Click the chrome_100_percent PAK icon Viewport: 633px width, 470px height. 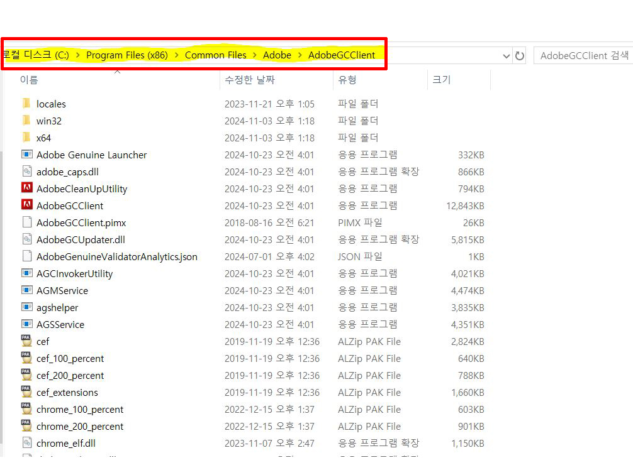coord(26,408)
